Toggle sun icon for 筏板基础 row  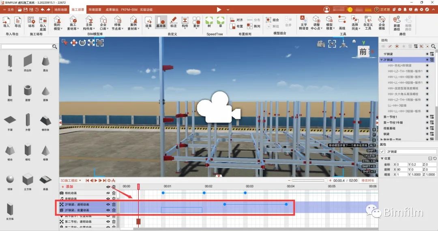click(x=427, y=128)
